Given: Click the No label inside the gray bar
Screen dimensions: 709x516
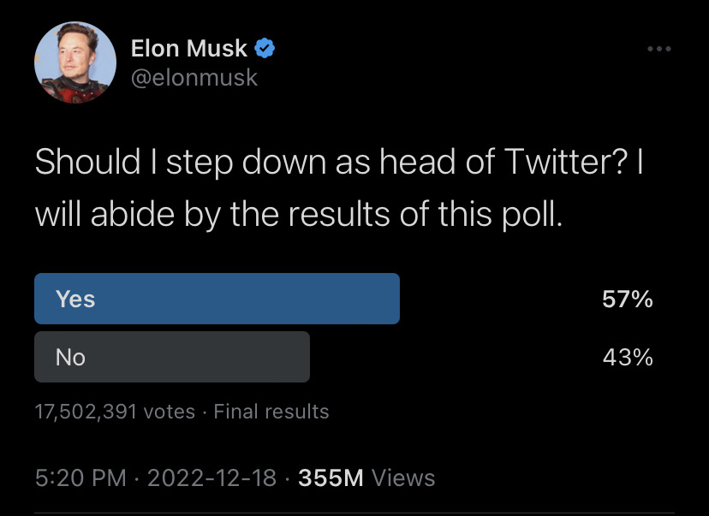Looking at the screenshot, I should [70, 358].
